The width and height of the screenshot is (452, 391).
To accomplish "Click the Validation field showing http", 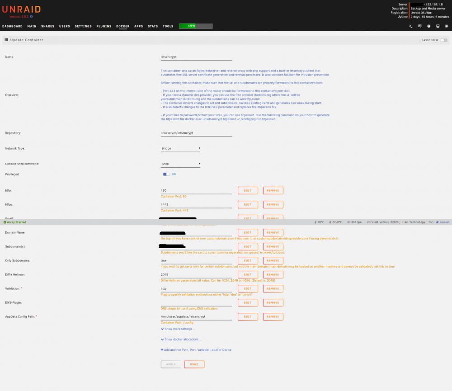I will 196,289.
